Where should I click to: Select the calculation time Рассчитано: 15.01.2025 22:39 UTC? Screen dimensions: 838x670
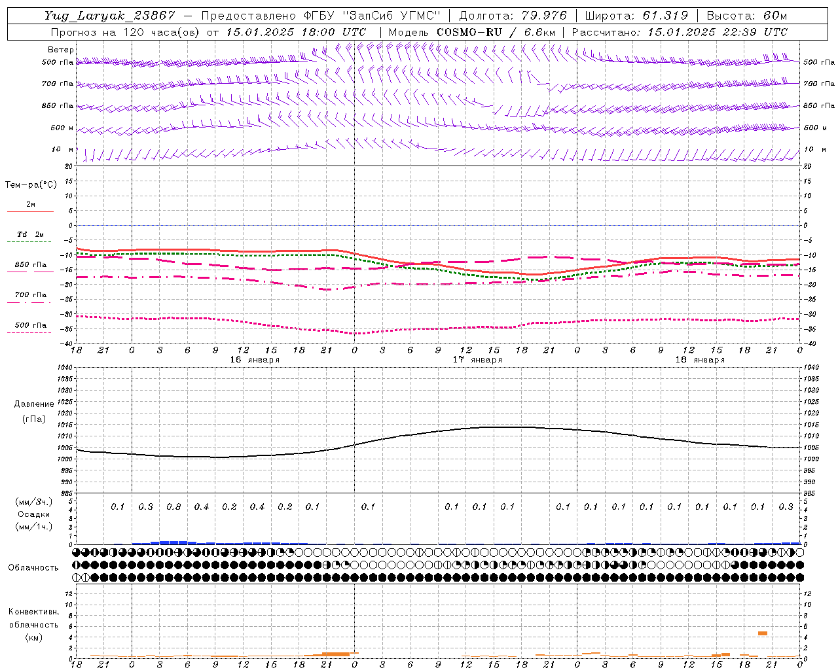pyautogui.click(x=680, y=32)
